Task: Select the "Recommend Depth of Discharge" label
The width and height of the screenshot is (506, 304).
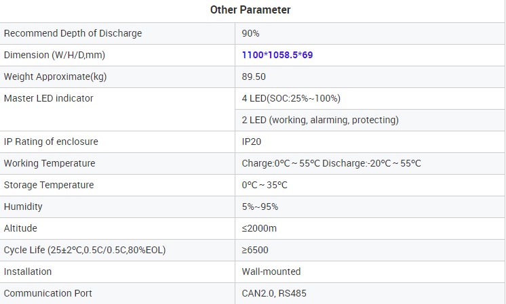Action: pos(73,33)
